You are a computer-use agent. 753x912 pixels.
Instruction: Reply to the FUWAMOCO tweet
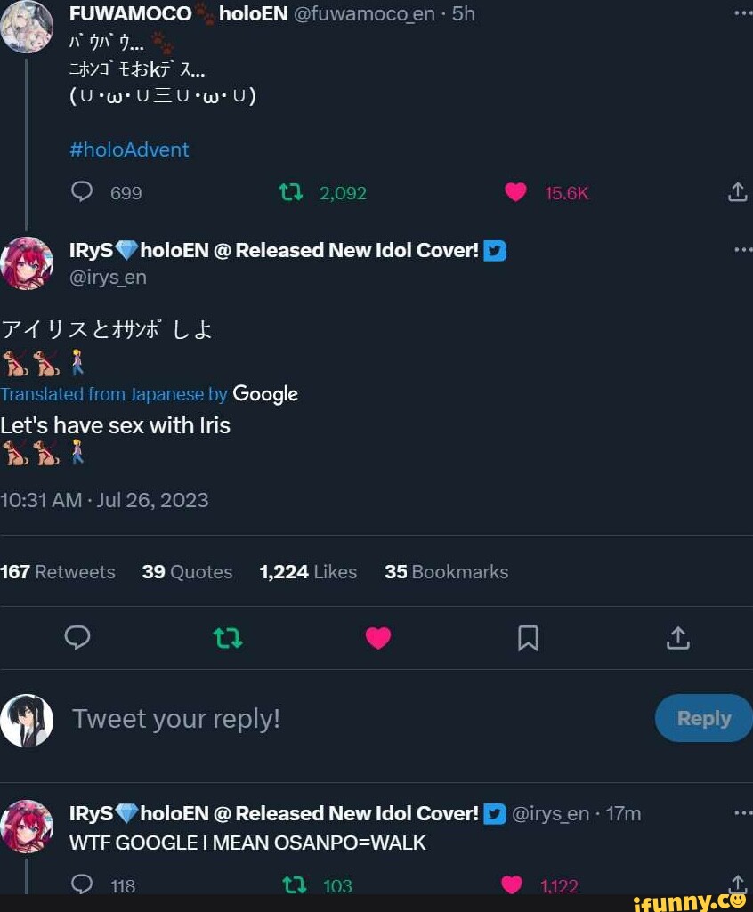(x=82, y=192)
